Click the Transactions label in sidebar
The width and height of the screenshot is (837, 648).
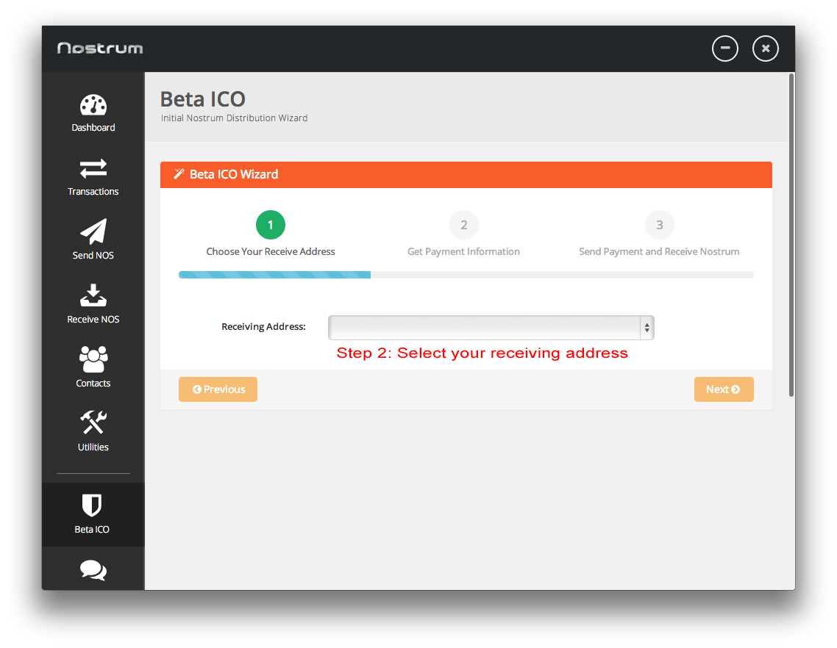pos(93,192)
